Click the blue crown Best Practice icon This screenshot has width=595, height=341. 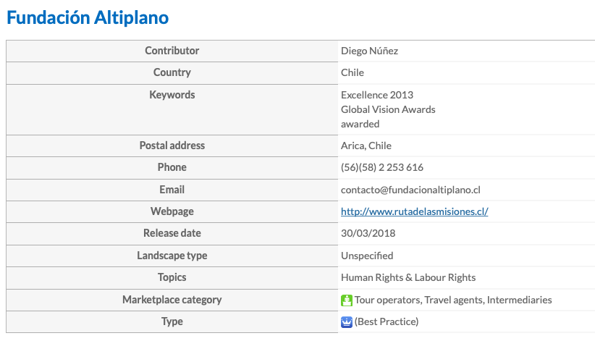click(x=347, y=322)
